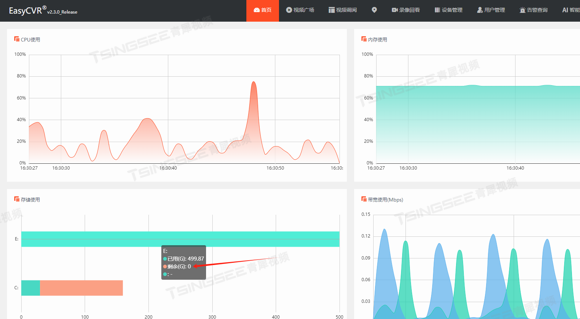Click the 带宽使用(Mbps) panel title icon
Viewport: 580px width, 319px height.
click(x=364, y=199)
